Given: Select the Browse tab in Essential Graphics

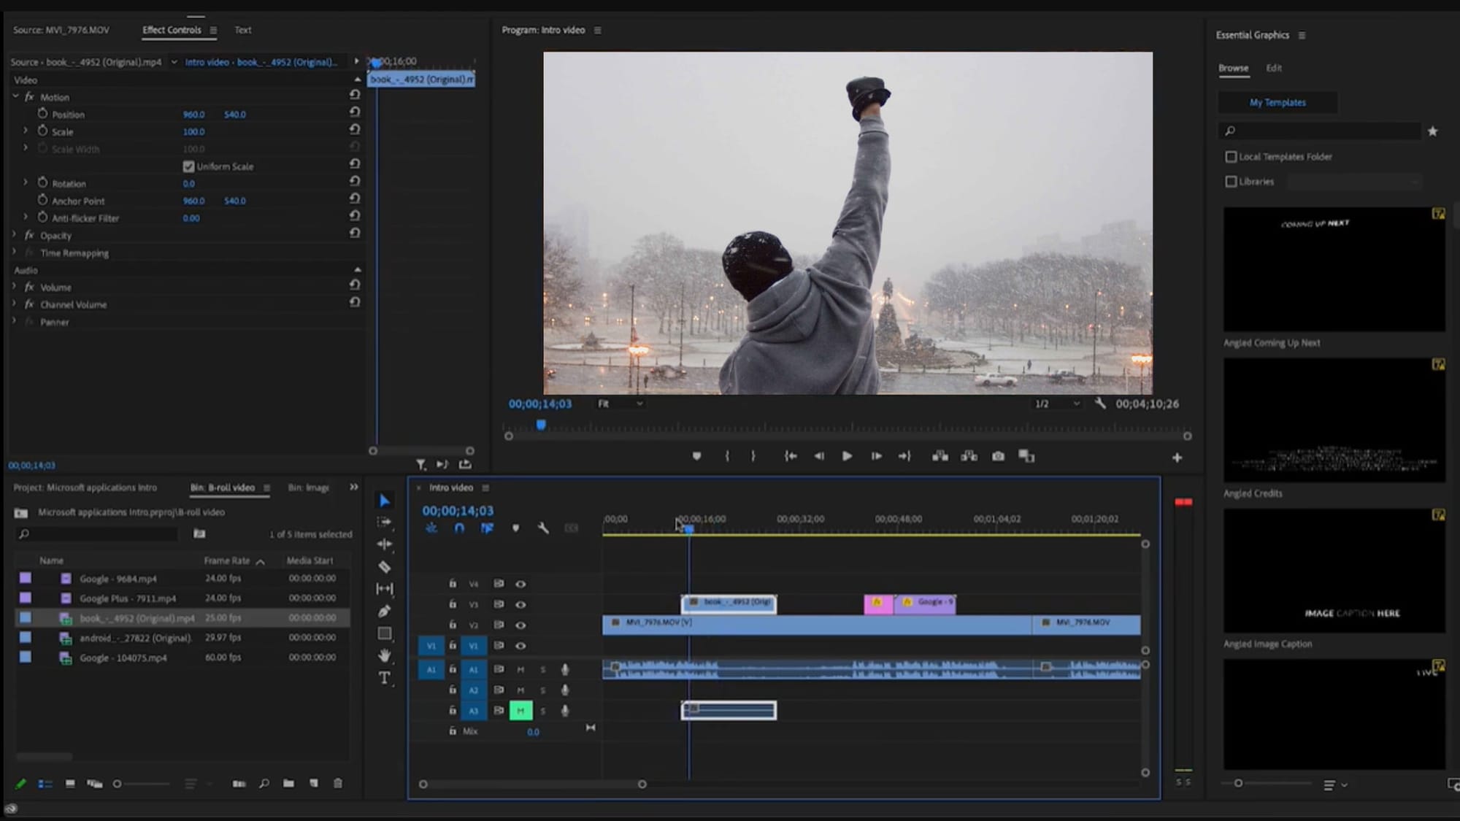Looking at the screenshot, I should (1233, 68).
